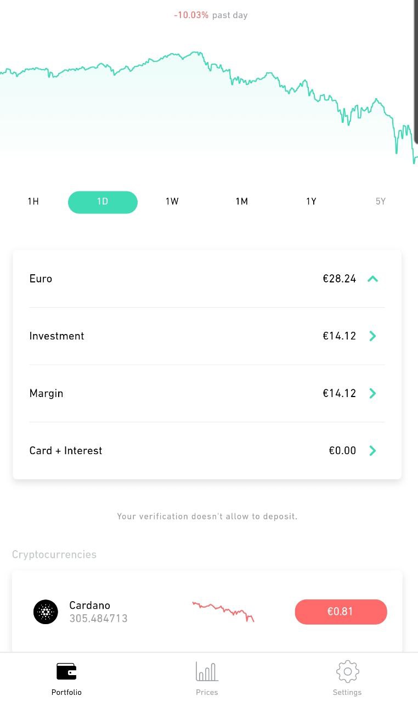The height and width of the screenshot is (702, 418).
Task: Switch chart to 1Y range
Action: (x=311, y=202)
